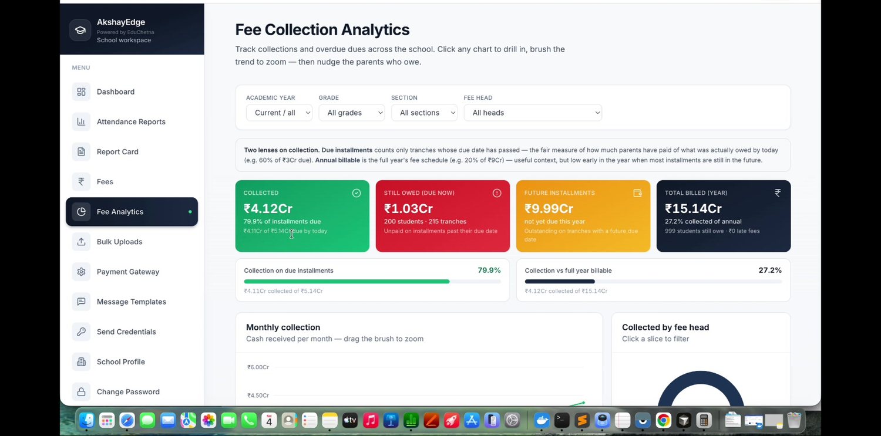Open Google Chrome from the dock
Image resolution: width=881 pixels, height=436 pixels.
pos(664,420)
